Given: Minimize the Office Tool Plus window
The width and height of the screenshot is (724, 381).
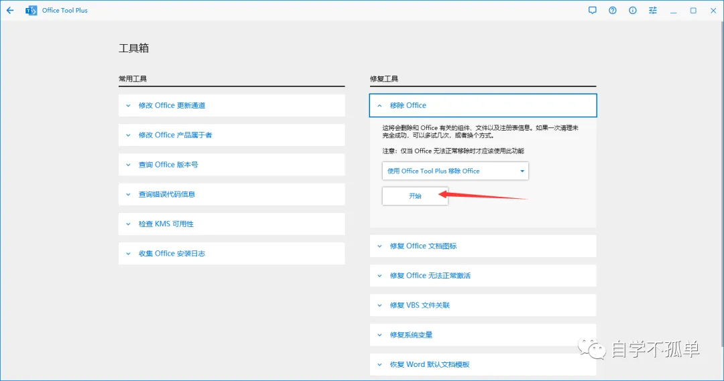Looking at the screenshot, I should (673, 11).
